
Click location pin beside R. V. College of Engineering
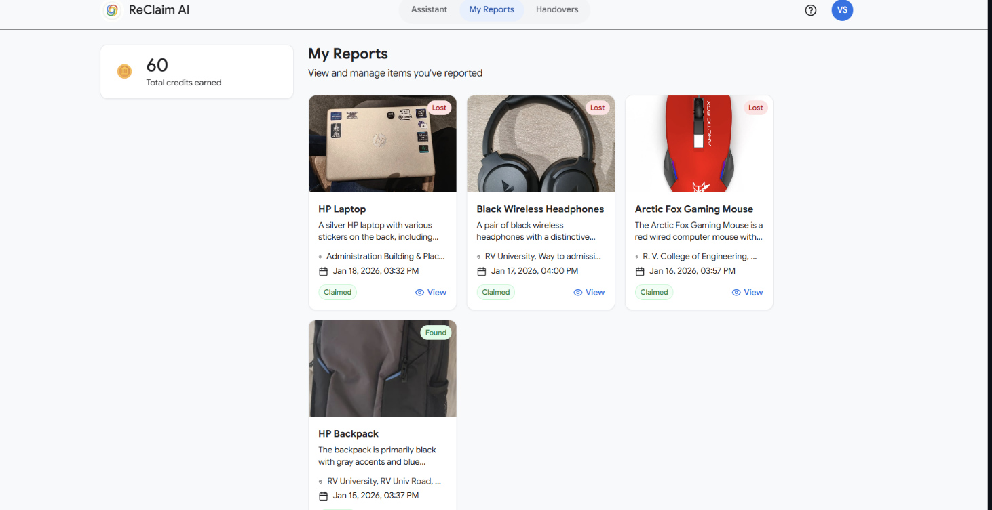tap(636, 257)
